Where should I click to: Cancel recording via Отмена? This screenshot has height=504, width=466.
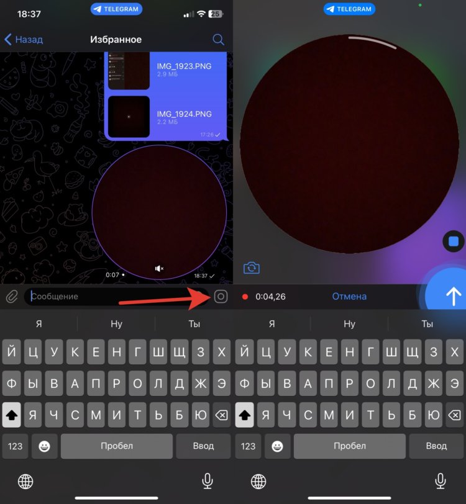[349, 296]
